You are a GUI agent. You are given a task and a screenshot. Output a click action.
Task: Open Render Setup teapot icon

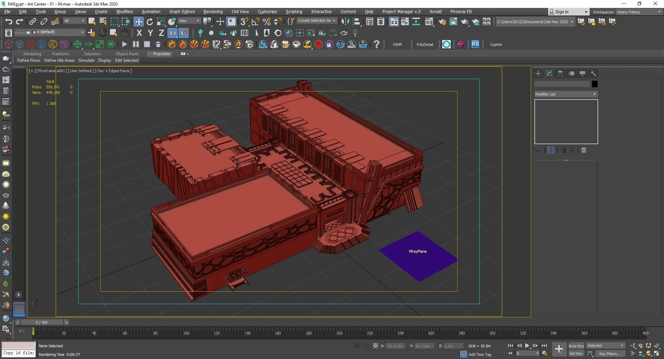(442, 22)
